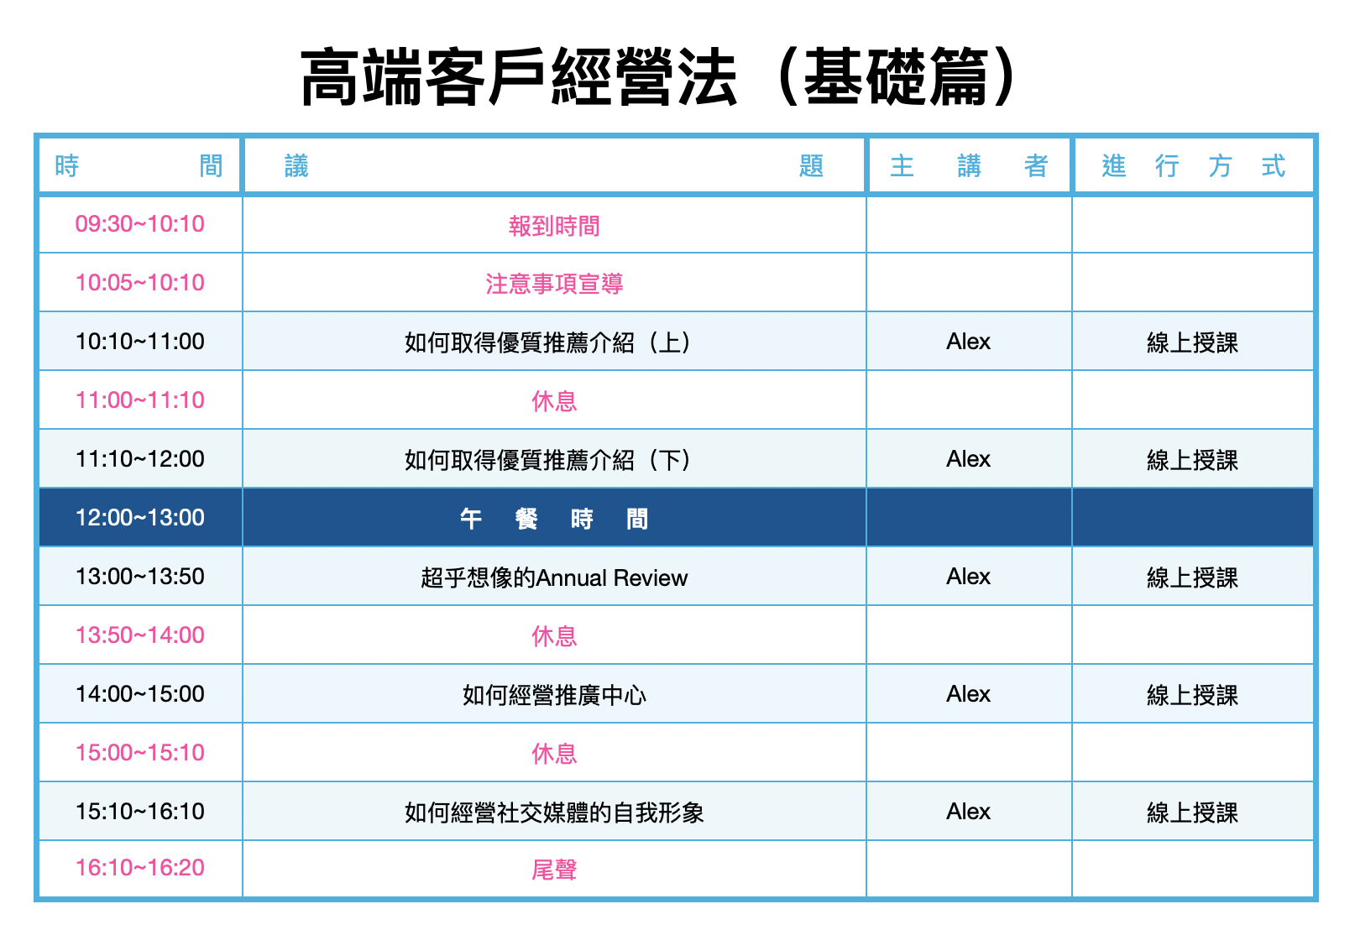The height and width of the screenshot is (930, 1355).
Task: Select 超乎想像的Annual Review topic
Action: [554, 577]
